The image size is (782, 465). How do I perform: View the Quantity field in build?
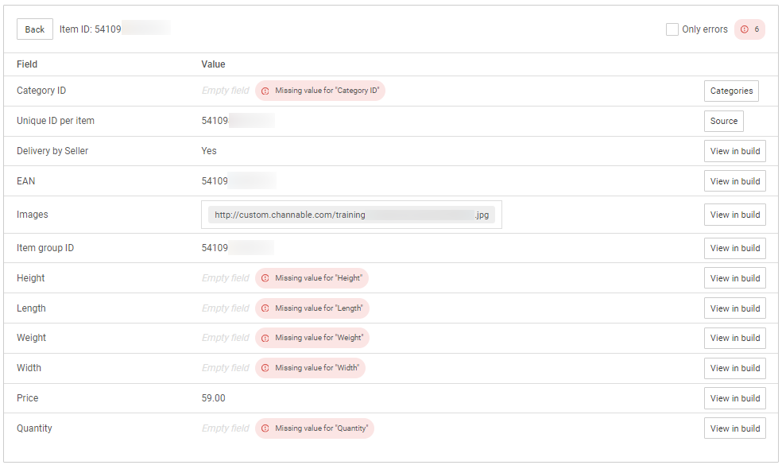tap(734, 428)
